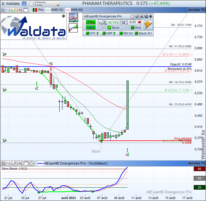Click the wand add-object icon in oscillator toolbar
The image size is (206, 201).
(x=14, y=164)
